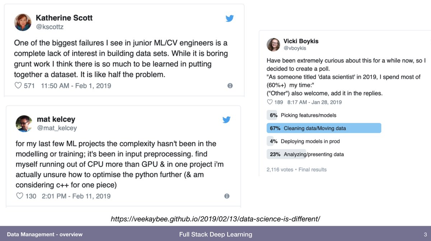Image resolution: width=431 pixels, height=241 pixels.
Task: Open mat kelcey's profile picture
Action: (24, 123)
